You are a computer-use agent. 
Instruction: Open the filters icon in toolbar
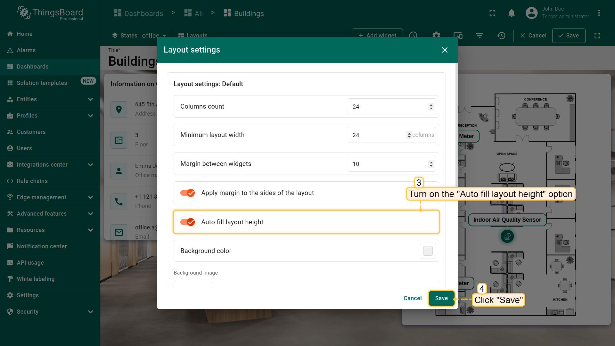[480, 35]
